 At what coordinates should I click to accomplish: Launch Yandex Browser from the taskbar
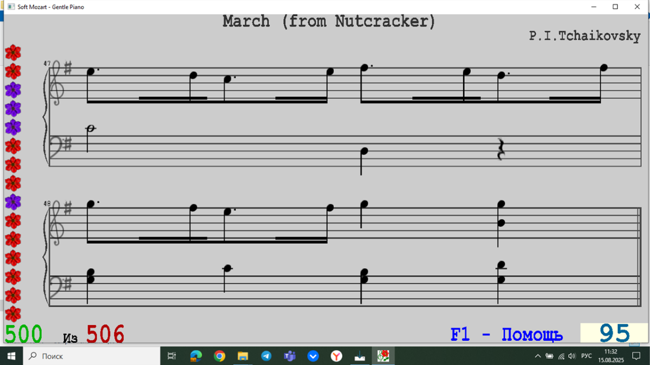point(336,356)
